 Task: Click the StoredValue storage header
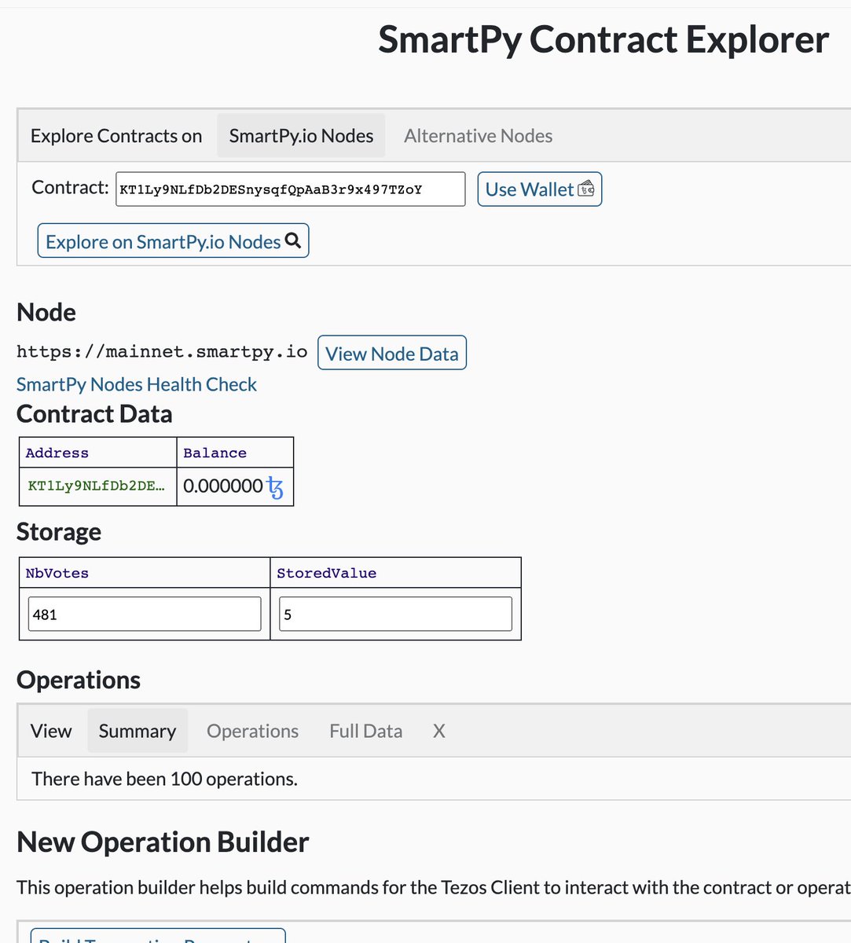(326, 573)
